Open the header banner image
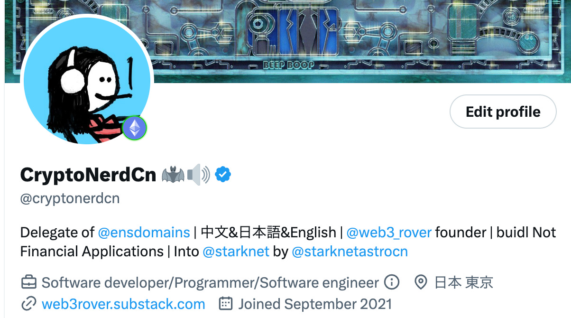571x318 pixels. click(288, 41)
